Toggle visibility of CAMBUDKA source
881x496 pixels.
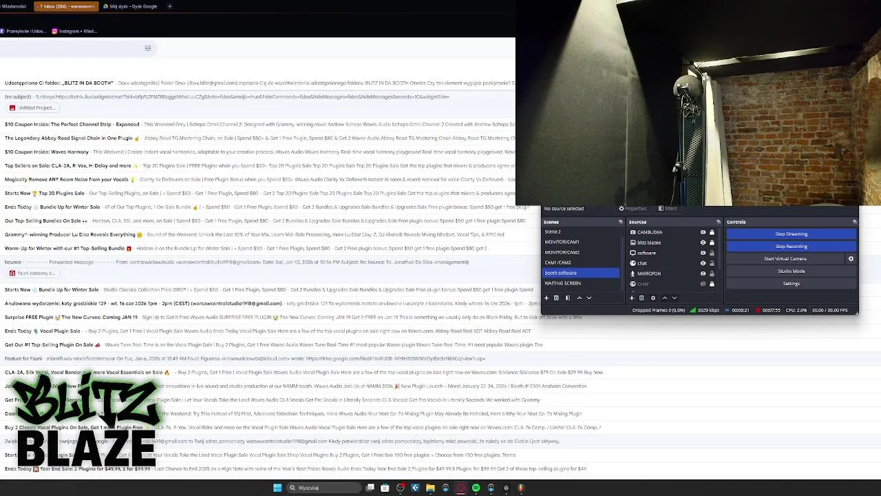click(703, 232)
